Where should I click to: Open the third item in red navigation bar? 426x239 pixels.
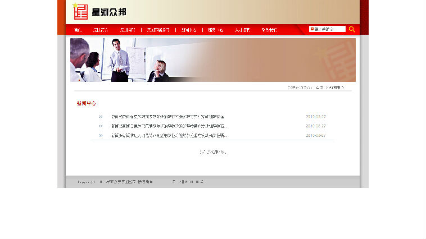128,30
